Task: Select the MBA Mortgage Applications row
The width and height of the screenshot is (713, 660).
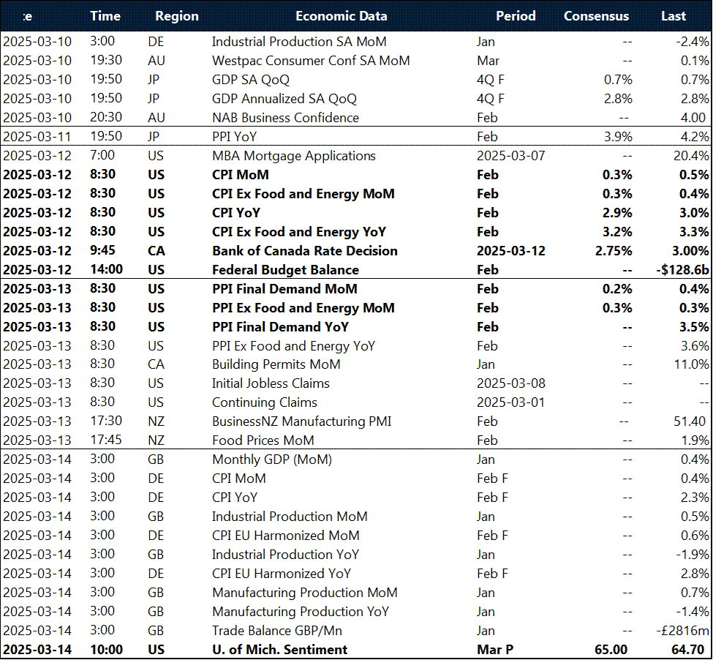Action: tap(293, 155)
